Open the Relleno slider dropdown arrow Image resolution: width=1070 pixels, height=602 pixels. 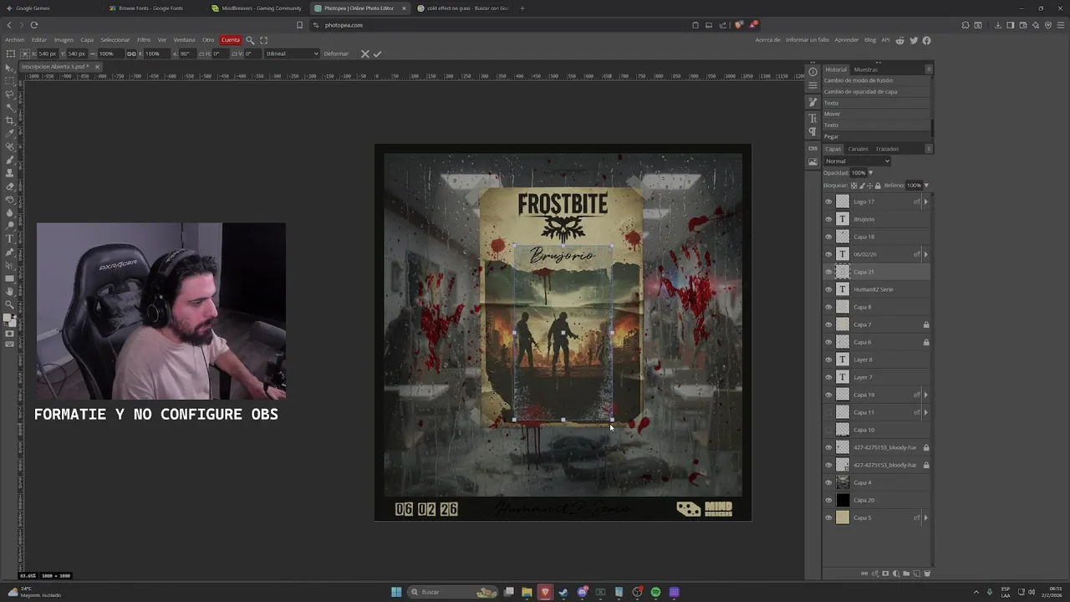point(926,186)
